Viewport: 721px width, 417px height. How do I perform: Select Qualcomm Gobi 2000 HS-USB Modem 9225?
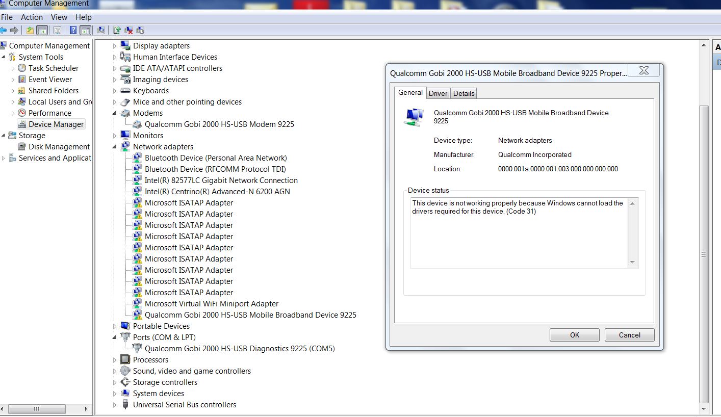point(219,124)
